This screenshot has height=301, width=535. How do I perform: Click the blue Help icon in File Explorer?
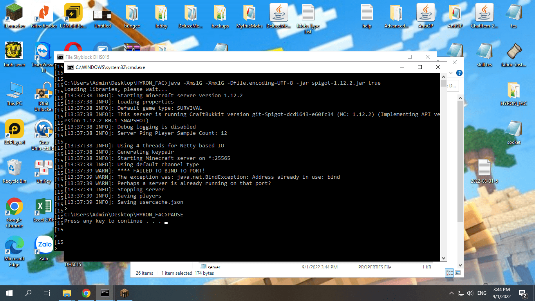459,73
